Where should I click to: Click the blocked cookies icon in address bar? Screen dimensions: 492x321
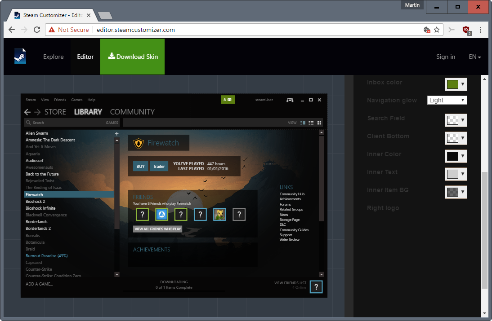pos(427,30)
